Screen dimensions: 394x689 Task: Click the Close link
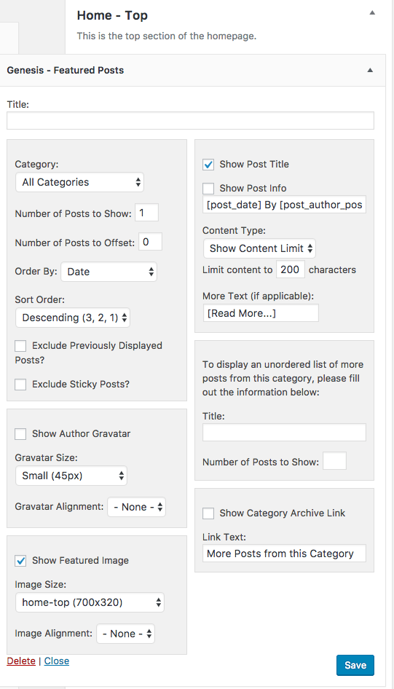tap(57, 661)
